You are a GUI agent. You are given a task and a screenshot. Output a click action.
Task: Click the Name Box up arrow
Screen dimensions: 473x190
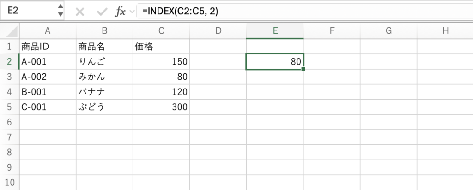60,6
